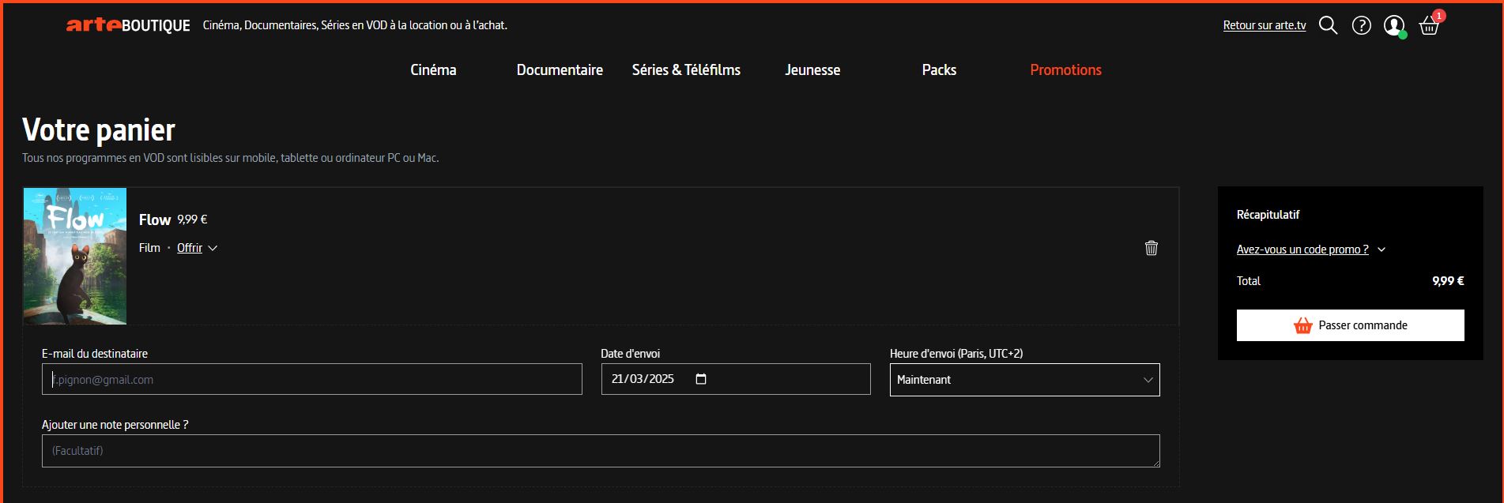Open the Heure d'envoi Maintenant dropdown

(x=1025, y=380)
